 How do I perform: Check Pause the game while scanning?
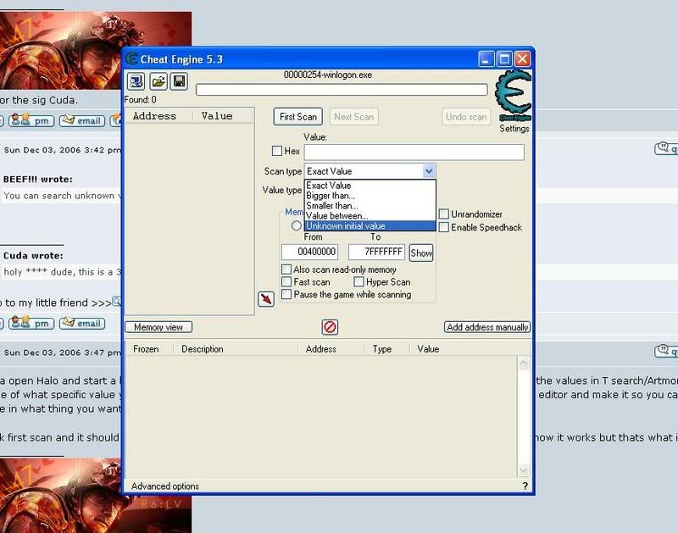pyautogui.click(x=286, y=294)
